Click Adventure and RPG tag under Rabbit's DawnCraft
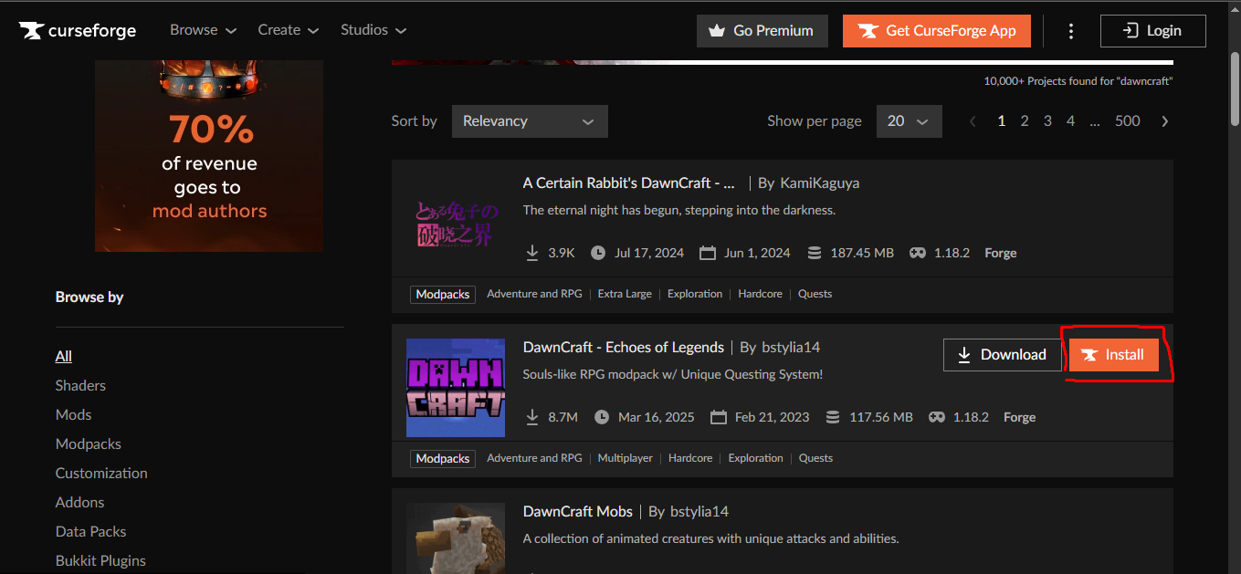Screen dimensions: 1241x574 (534, 294)
